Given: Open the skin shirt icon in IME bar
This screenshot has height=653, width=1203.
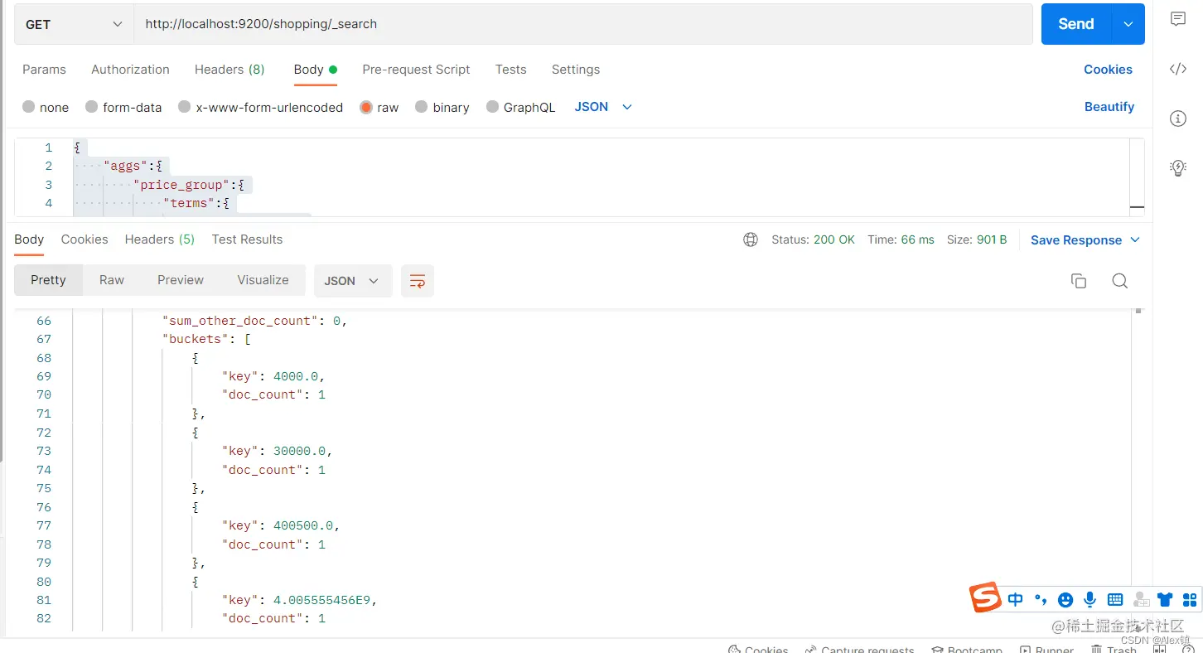Looking at the screenshot, I should 1165,599.
